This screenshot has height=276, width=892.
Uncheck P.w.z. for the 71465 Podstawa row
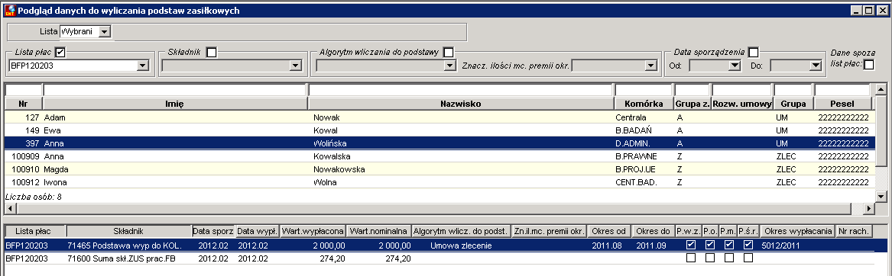691,246
